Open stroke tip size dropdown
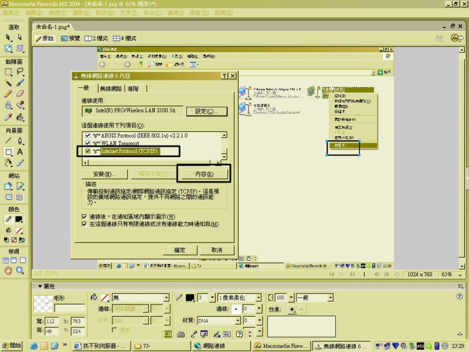 coord(212,298)
